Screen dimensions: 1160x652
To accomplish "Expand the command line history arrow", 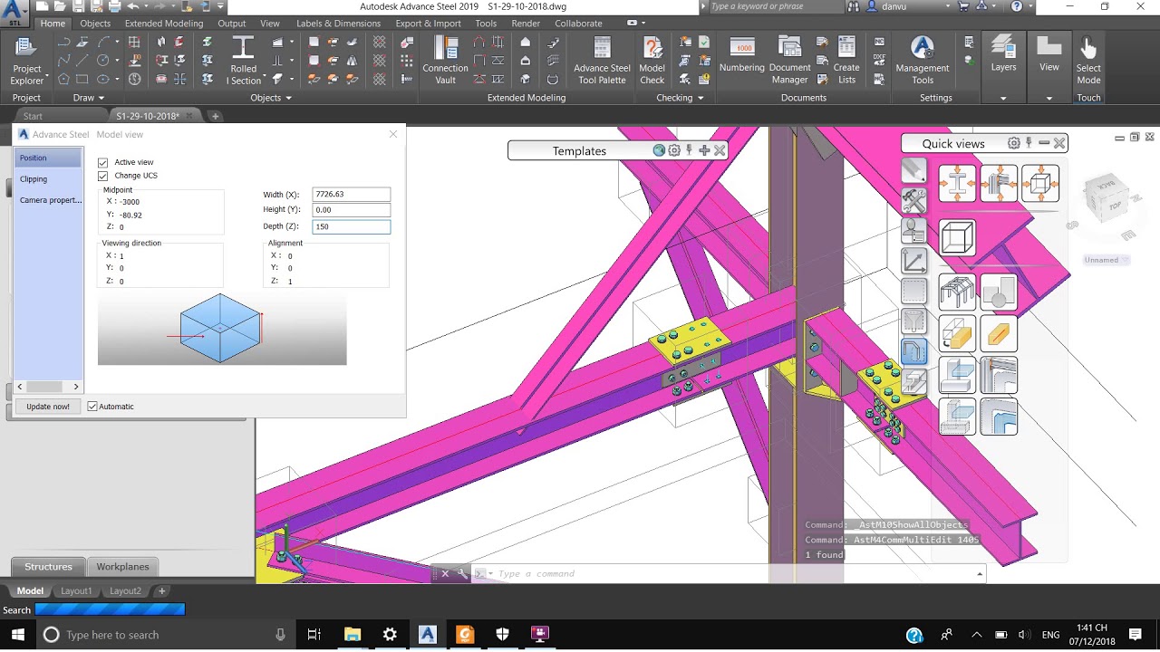I will (980, 573).
